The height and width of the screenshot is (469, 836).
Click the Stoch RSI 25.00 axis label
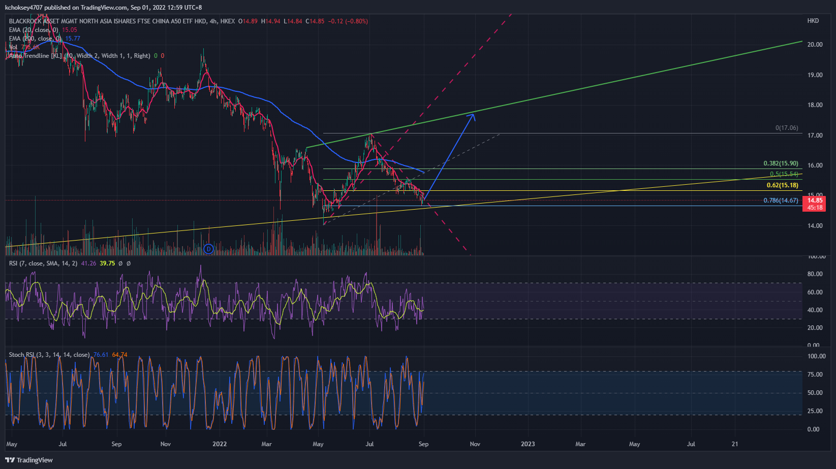click(815, 411)
